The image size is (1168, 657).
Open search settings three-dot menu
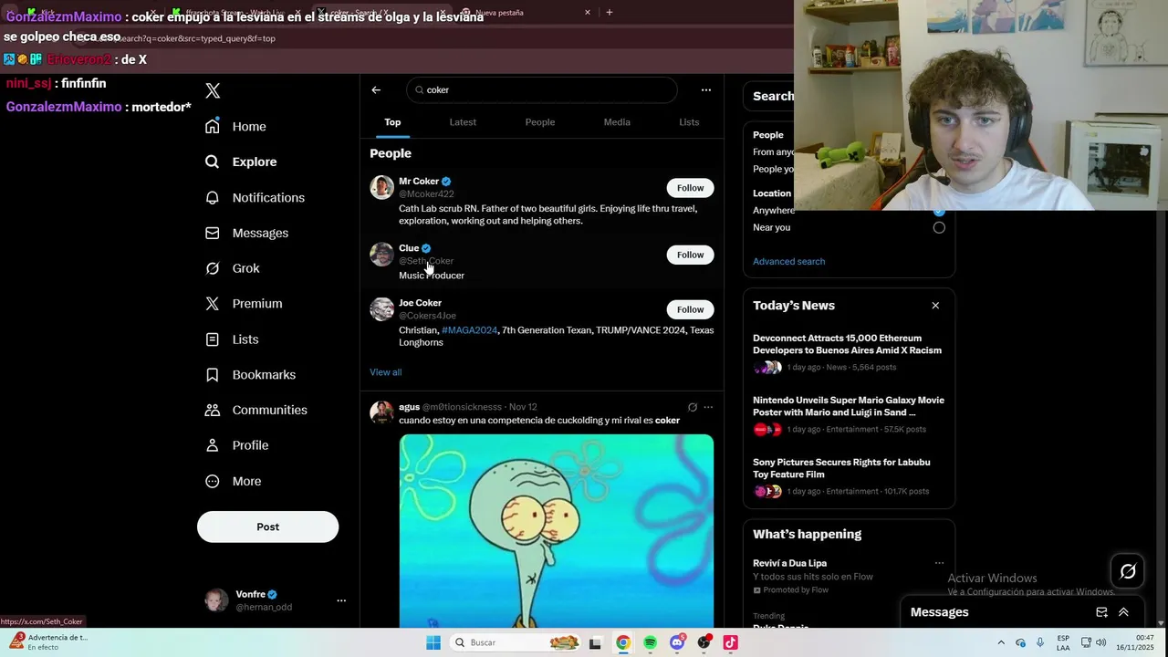click(705, 89)
